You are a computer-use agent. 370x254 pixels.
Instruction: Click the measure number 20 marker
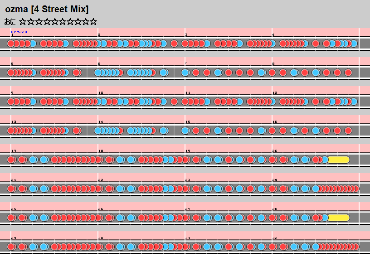pos(275,151)
